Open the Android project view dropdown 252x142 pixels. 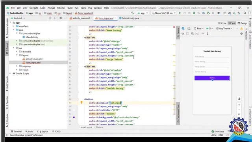coord(18,18)
